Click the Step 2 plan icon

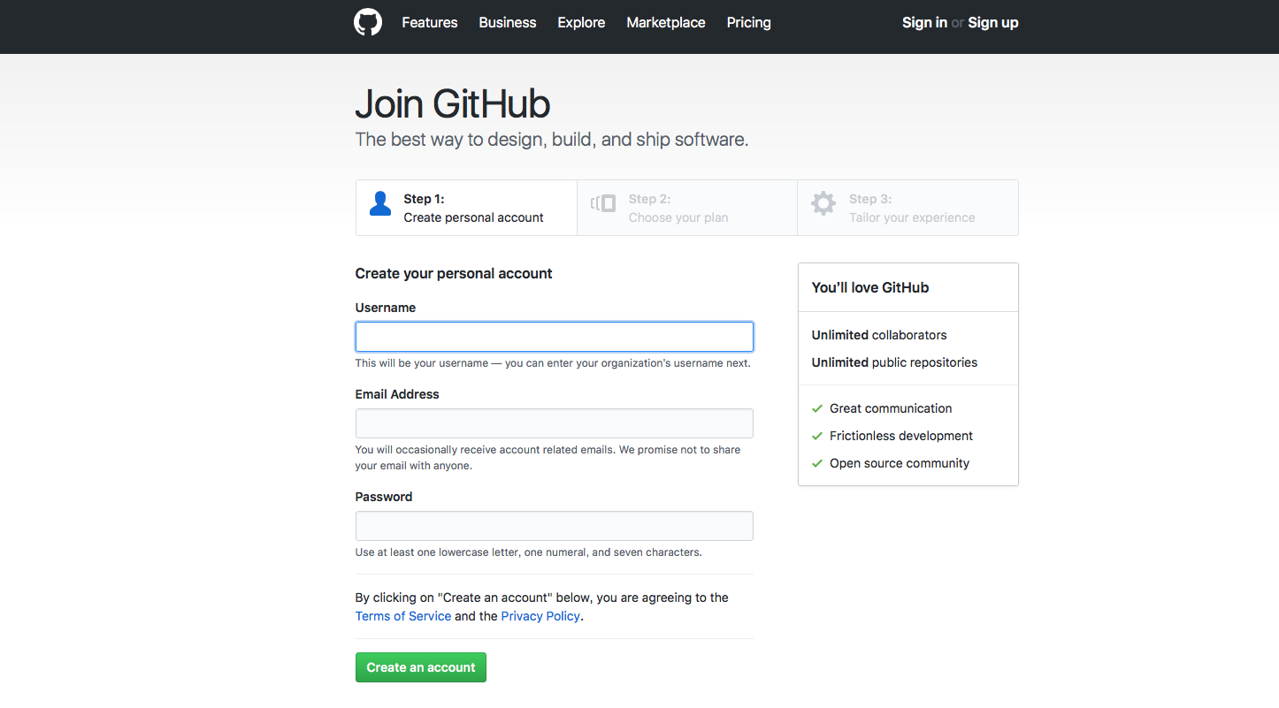603,203
